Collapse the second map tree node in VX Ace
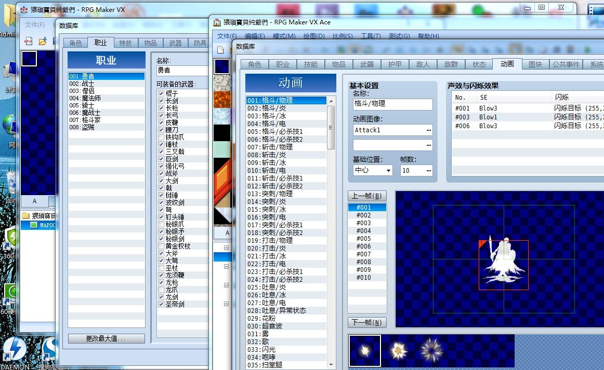Viewport: 604px width, 370px height. (x=227, y=267)
